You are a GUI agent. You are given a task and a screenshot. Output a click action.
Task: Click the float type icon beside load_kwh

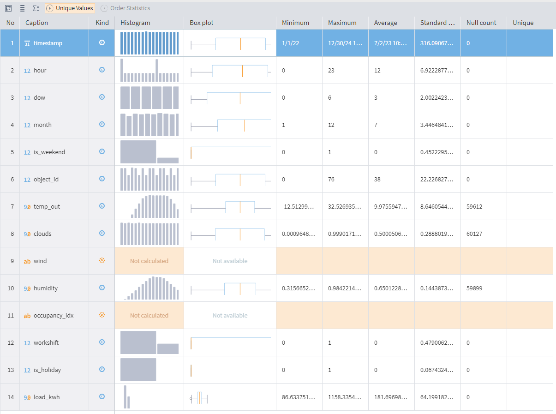click(27, 397)
